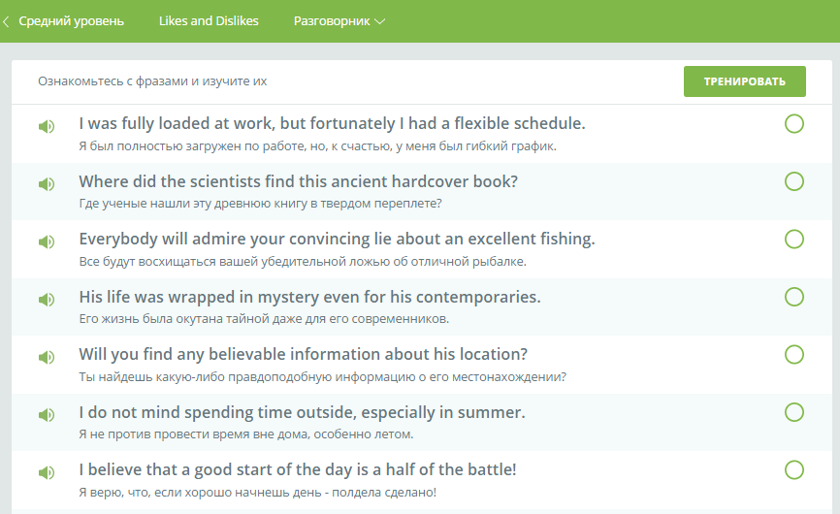Listen to the good start of day phrase
Image resolution: width=840 pixels, height=514 pixels.
47,472
